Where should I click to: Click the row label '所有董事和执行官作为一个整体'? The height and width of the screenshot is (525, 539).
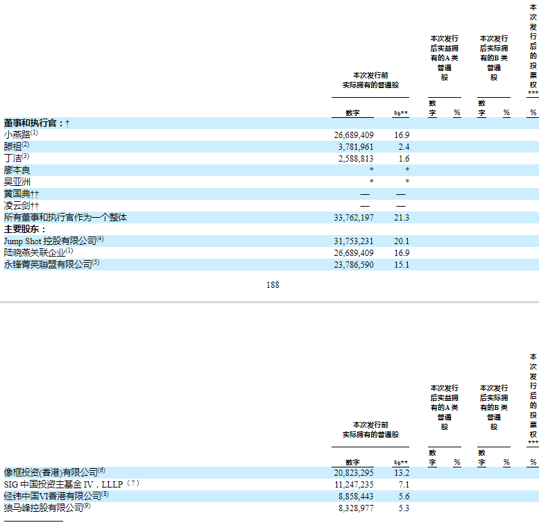click(65, 217)
